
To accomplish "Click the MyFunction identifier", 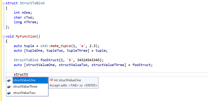I will click(x=26, y=36).
